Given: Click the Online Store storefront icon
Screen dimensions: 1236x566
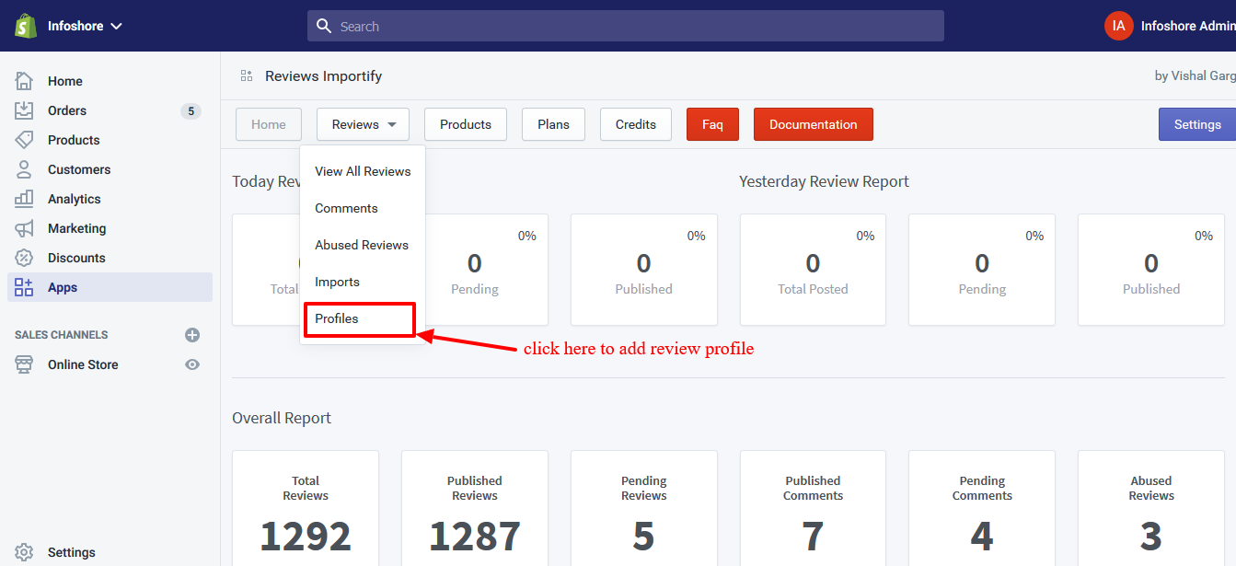Looking at the screenshot, I should pos(24,364).
